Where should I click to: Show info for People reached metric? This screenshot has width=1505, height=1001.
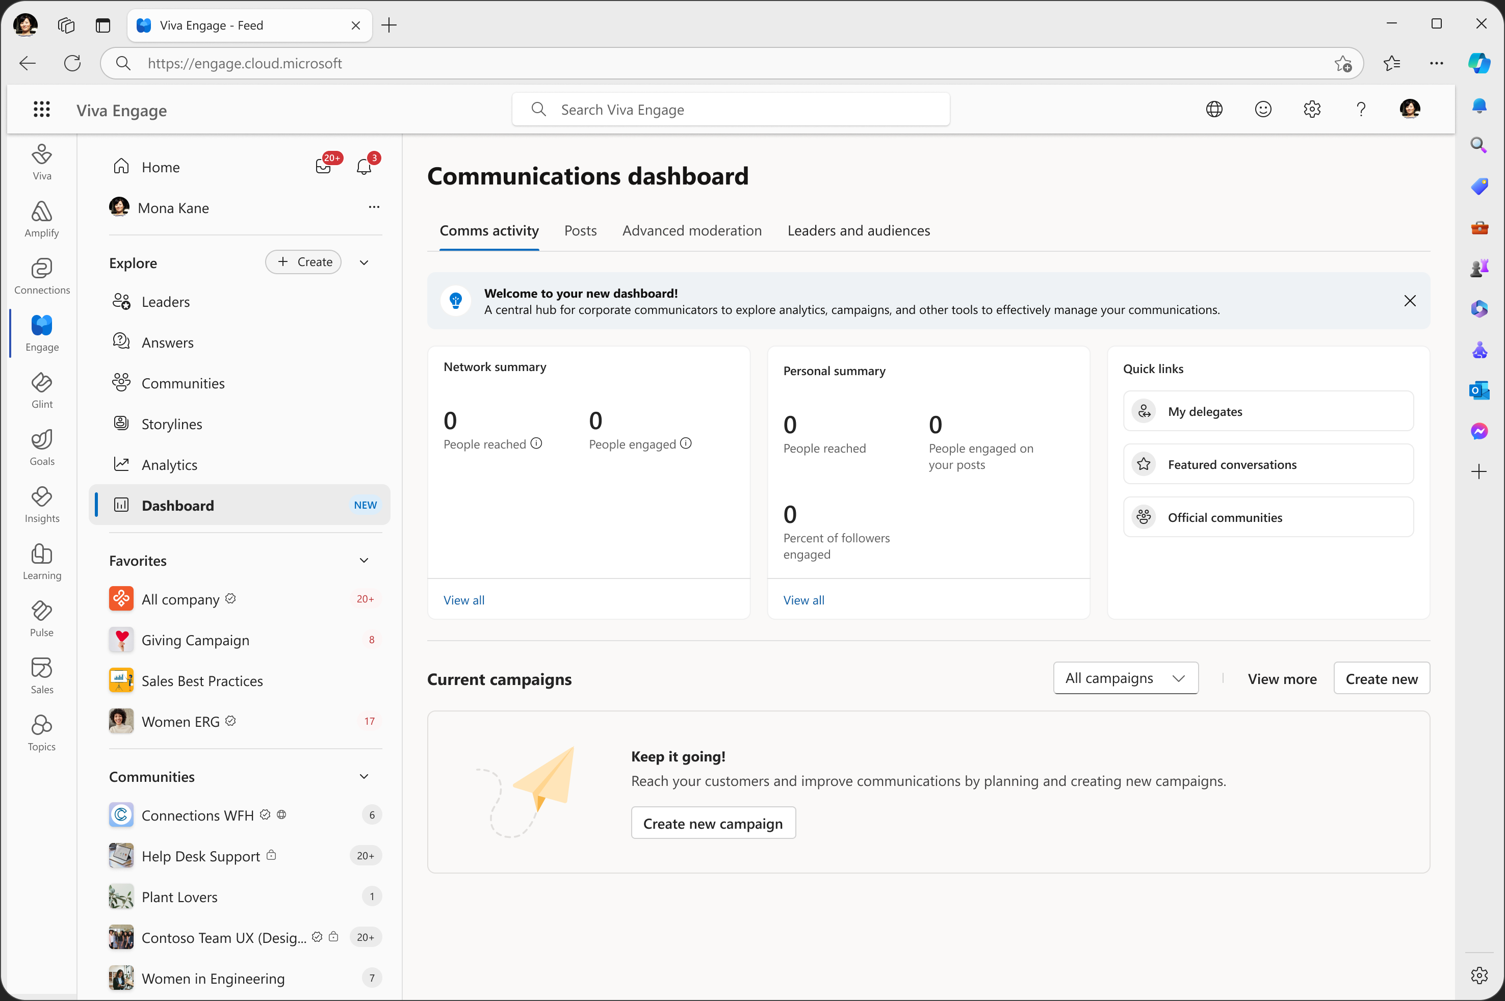(x=536, y=443)
